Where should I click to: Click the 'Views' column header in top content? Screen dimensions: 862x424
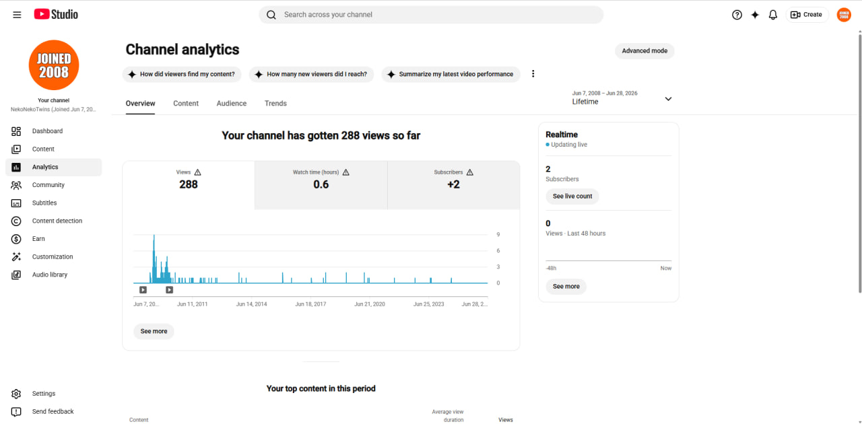coord(506,420)
